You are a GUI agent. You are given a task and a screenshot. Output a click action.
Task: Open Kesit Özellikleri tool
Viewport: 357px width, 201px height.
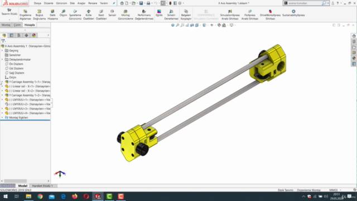click(101, 15)
